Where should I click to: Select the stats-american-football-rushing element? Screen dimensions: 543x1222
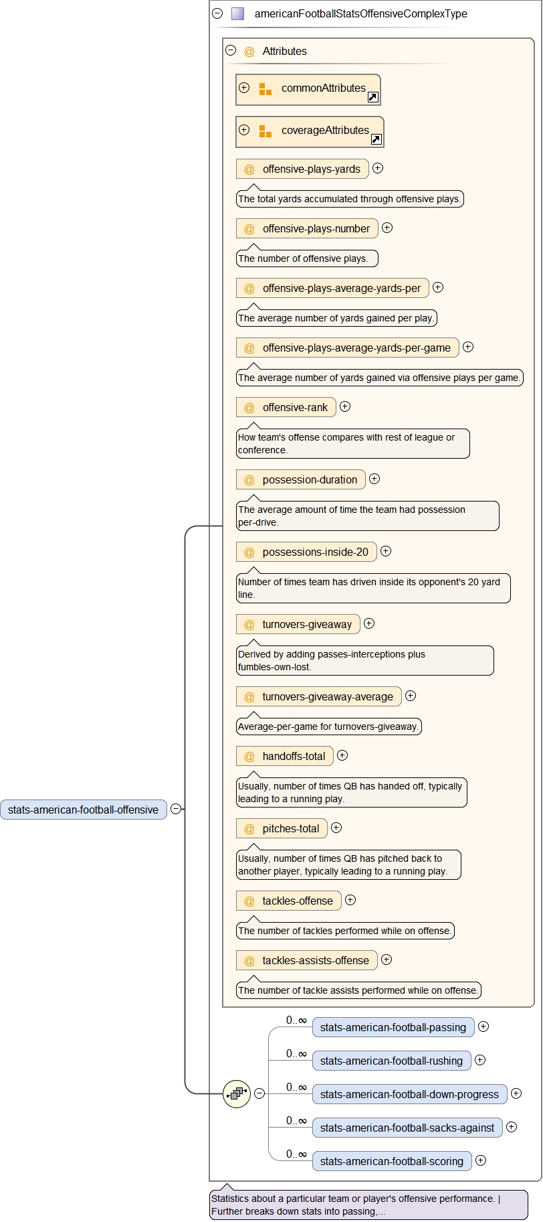click(x=391, y=1061)
